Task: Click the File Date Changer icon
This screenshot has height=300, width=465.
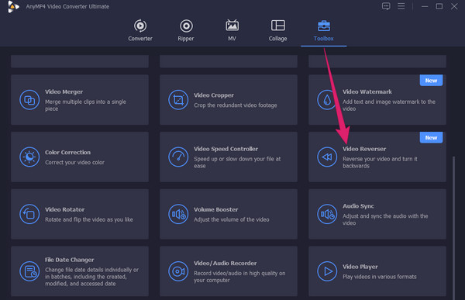Action: coord(29,271)
